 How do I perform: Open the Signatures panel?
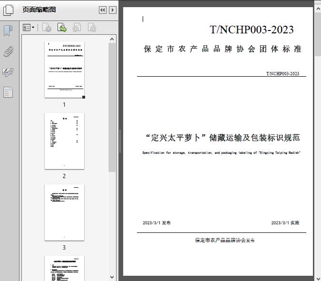[8, 72]
